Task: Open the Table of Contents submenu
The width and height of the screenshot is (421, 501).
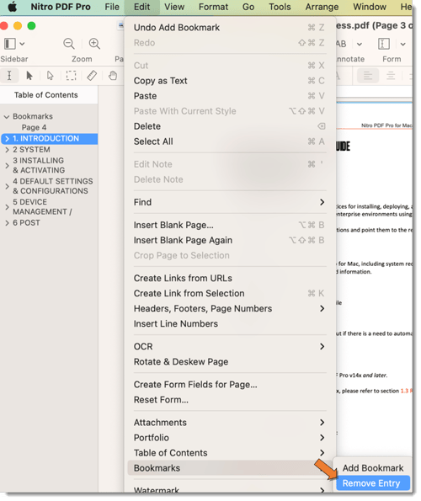Action: click(x=229, y=453)
